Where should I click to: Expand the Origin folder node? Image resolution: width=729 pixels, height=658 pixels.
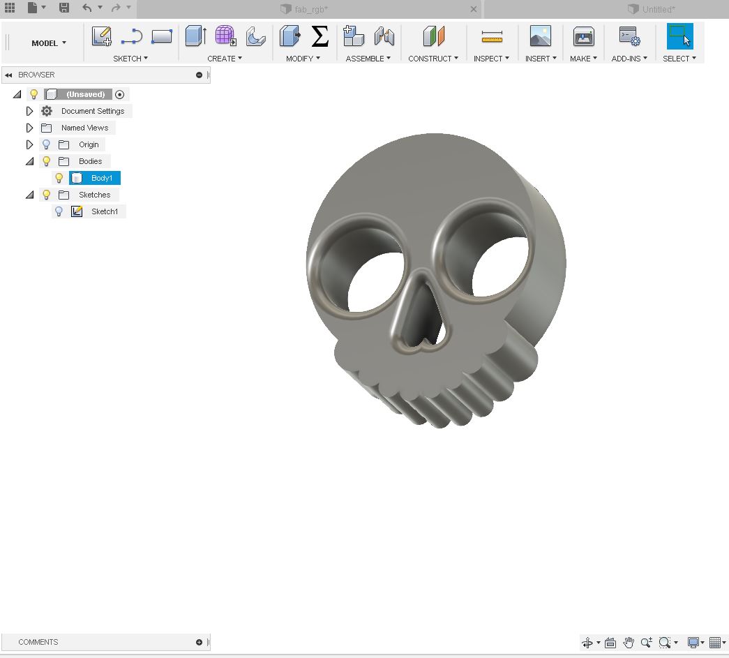point(29,144)
